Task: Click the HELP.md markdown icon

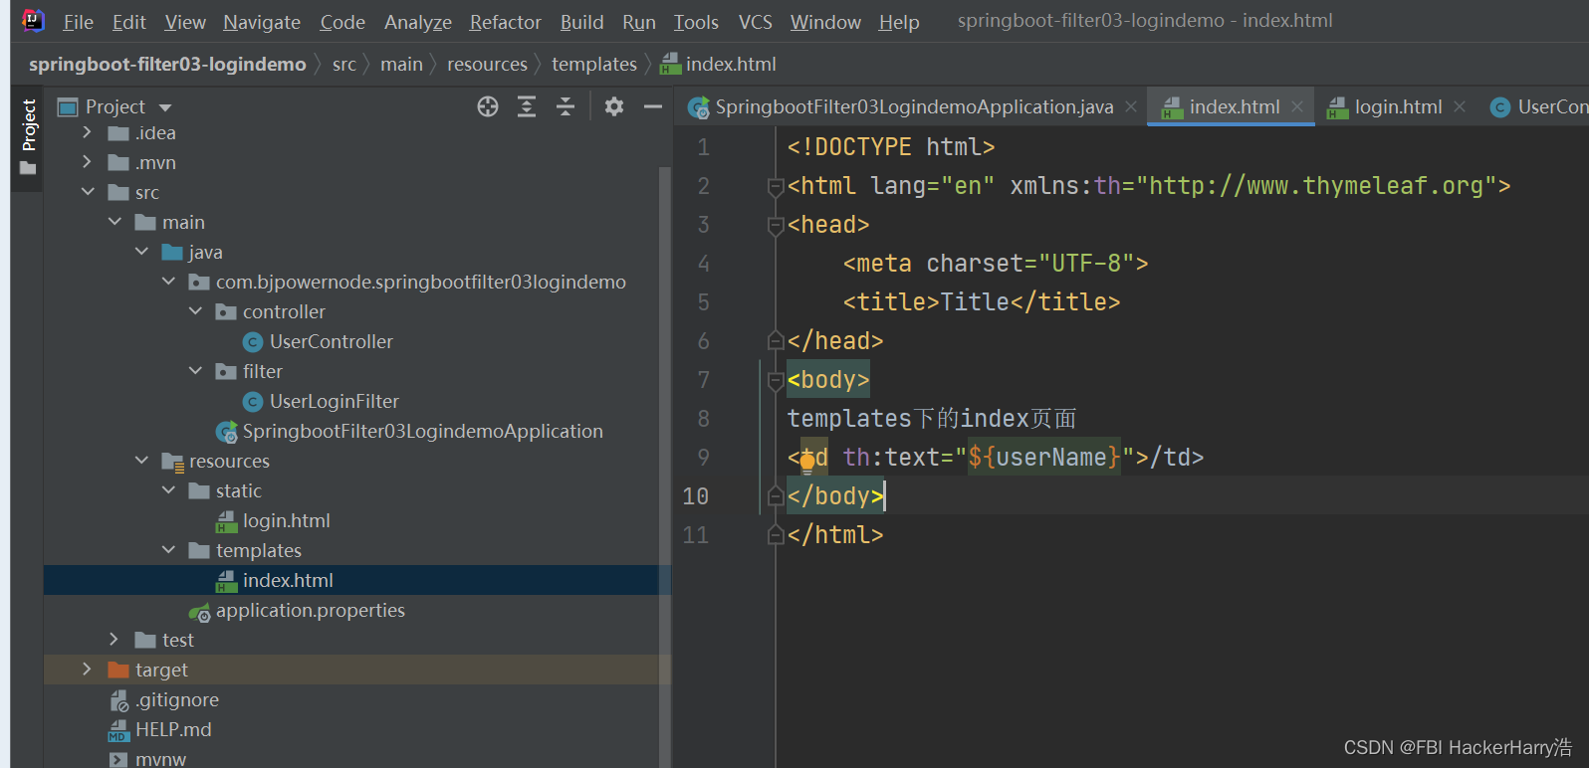Action: point(118,730)
